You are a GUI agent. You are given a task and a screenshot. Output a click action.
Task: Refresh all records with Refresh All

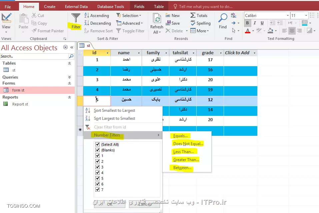pos(156,23)
